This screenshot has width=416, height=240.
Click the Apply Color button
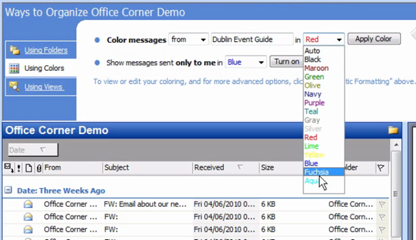374,39
